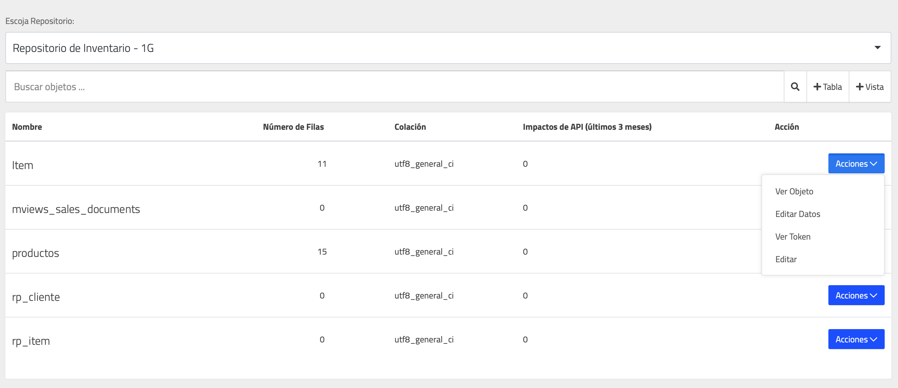Click the mviews_sales_documents name
The image size is (898, 388).
(x=76, y=209)
